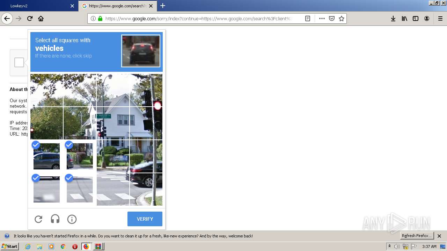Click the Firefox taskbar button
The height and width of the screenshot is (251, 447).
pos(86,246)
